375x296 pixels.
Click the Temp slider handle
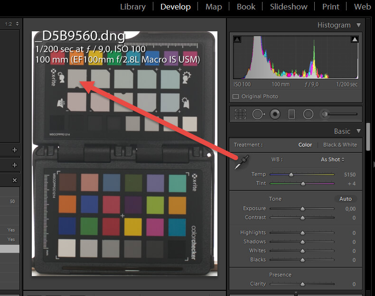(x=291, y=175)
